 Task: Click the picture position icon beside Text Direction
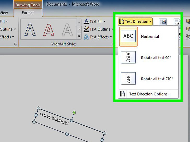pyautogui.click(x=163, y=22)
